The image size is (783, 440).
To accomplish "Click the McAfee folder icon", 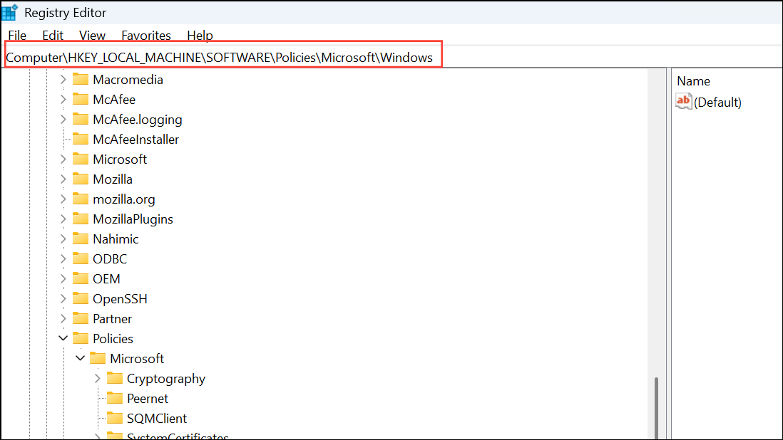I will 81,99.
